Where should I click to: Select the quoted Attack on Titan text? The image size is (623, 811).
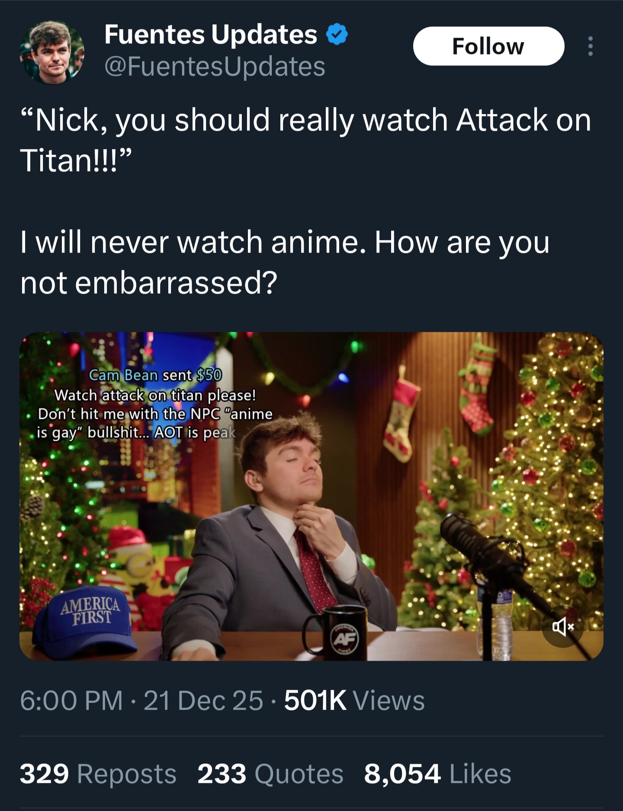click(305, 140)
